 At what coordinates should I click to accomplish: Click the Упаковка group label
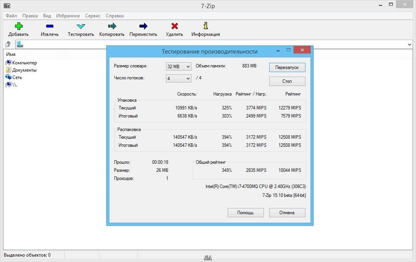[x=127, y=100]
